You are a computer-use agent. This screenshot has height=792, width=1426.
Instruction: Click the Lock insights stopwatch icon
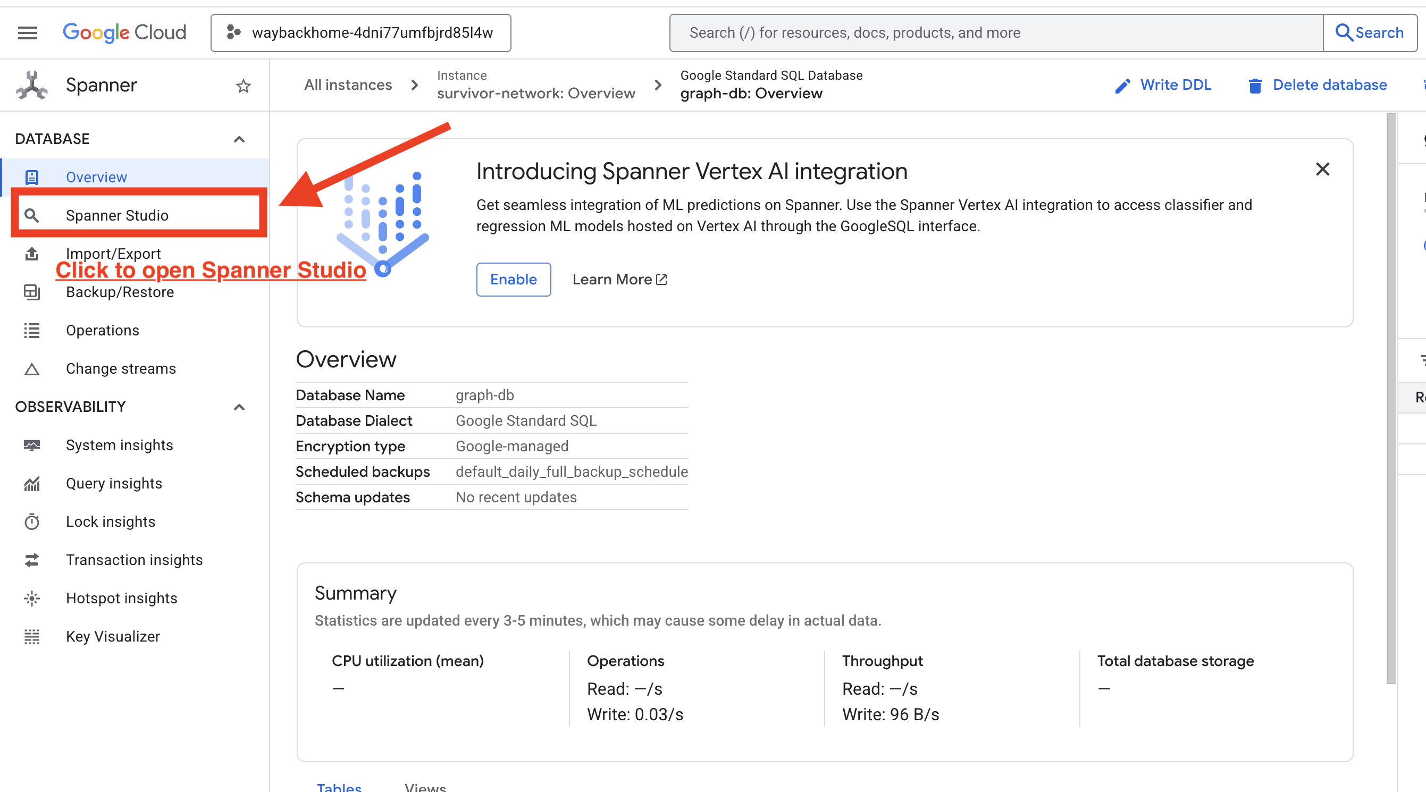click(x=32, y=521)
